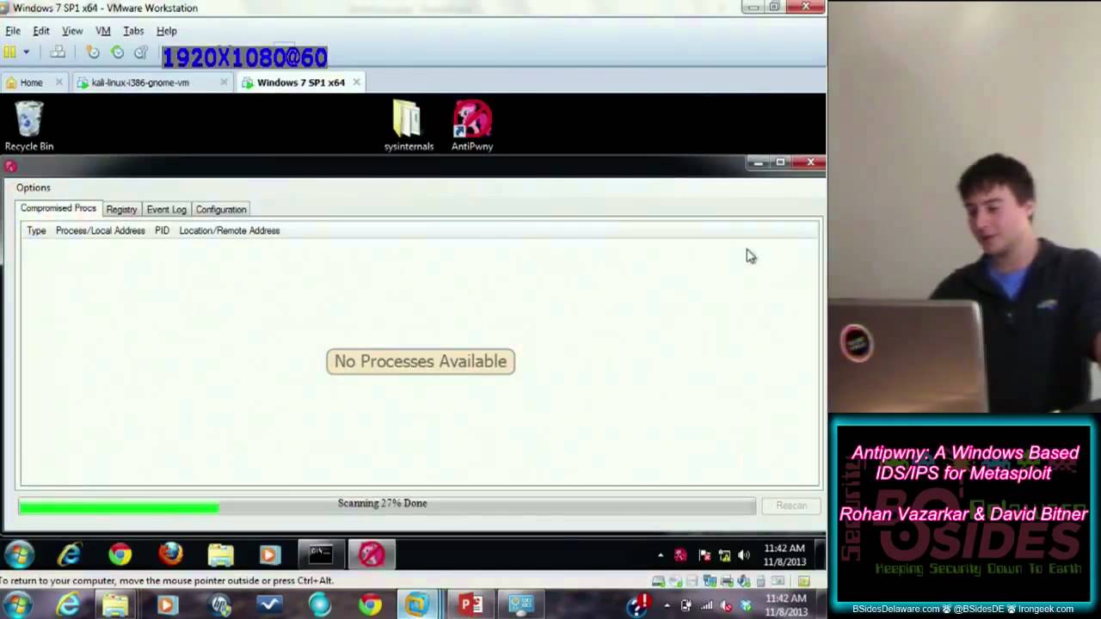Select the Windows 7 SP1 x64 tab
The height and width of the screenshot is (619, 1101).
[300, 83]
